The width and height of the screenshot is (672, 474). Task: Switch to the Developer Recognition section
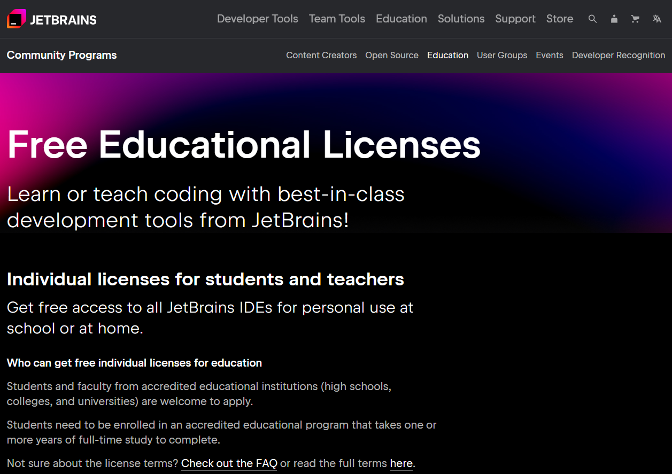(x=619, y=55)
